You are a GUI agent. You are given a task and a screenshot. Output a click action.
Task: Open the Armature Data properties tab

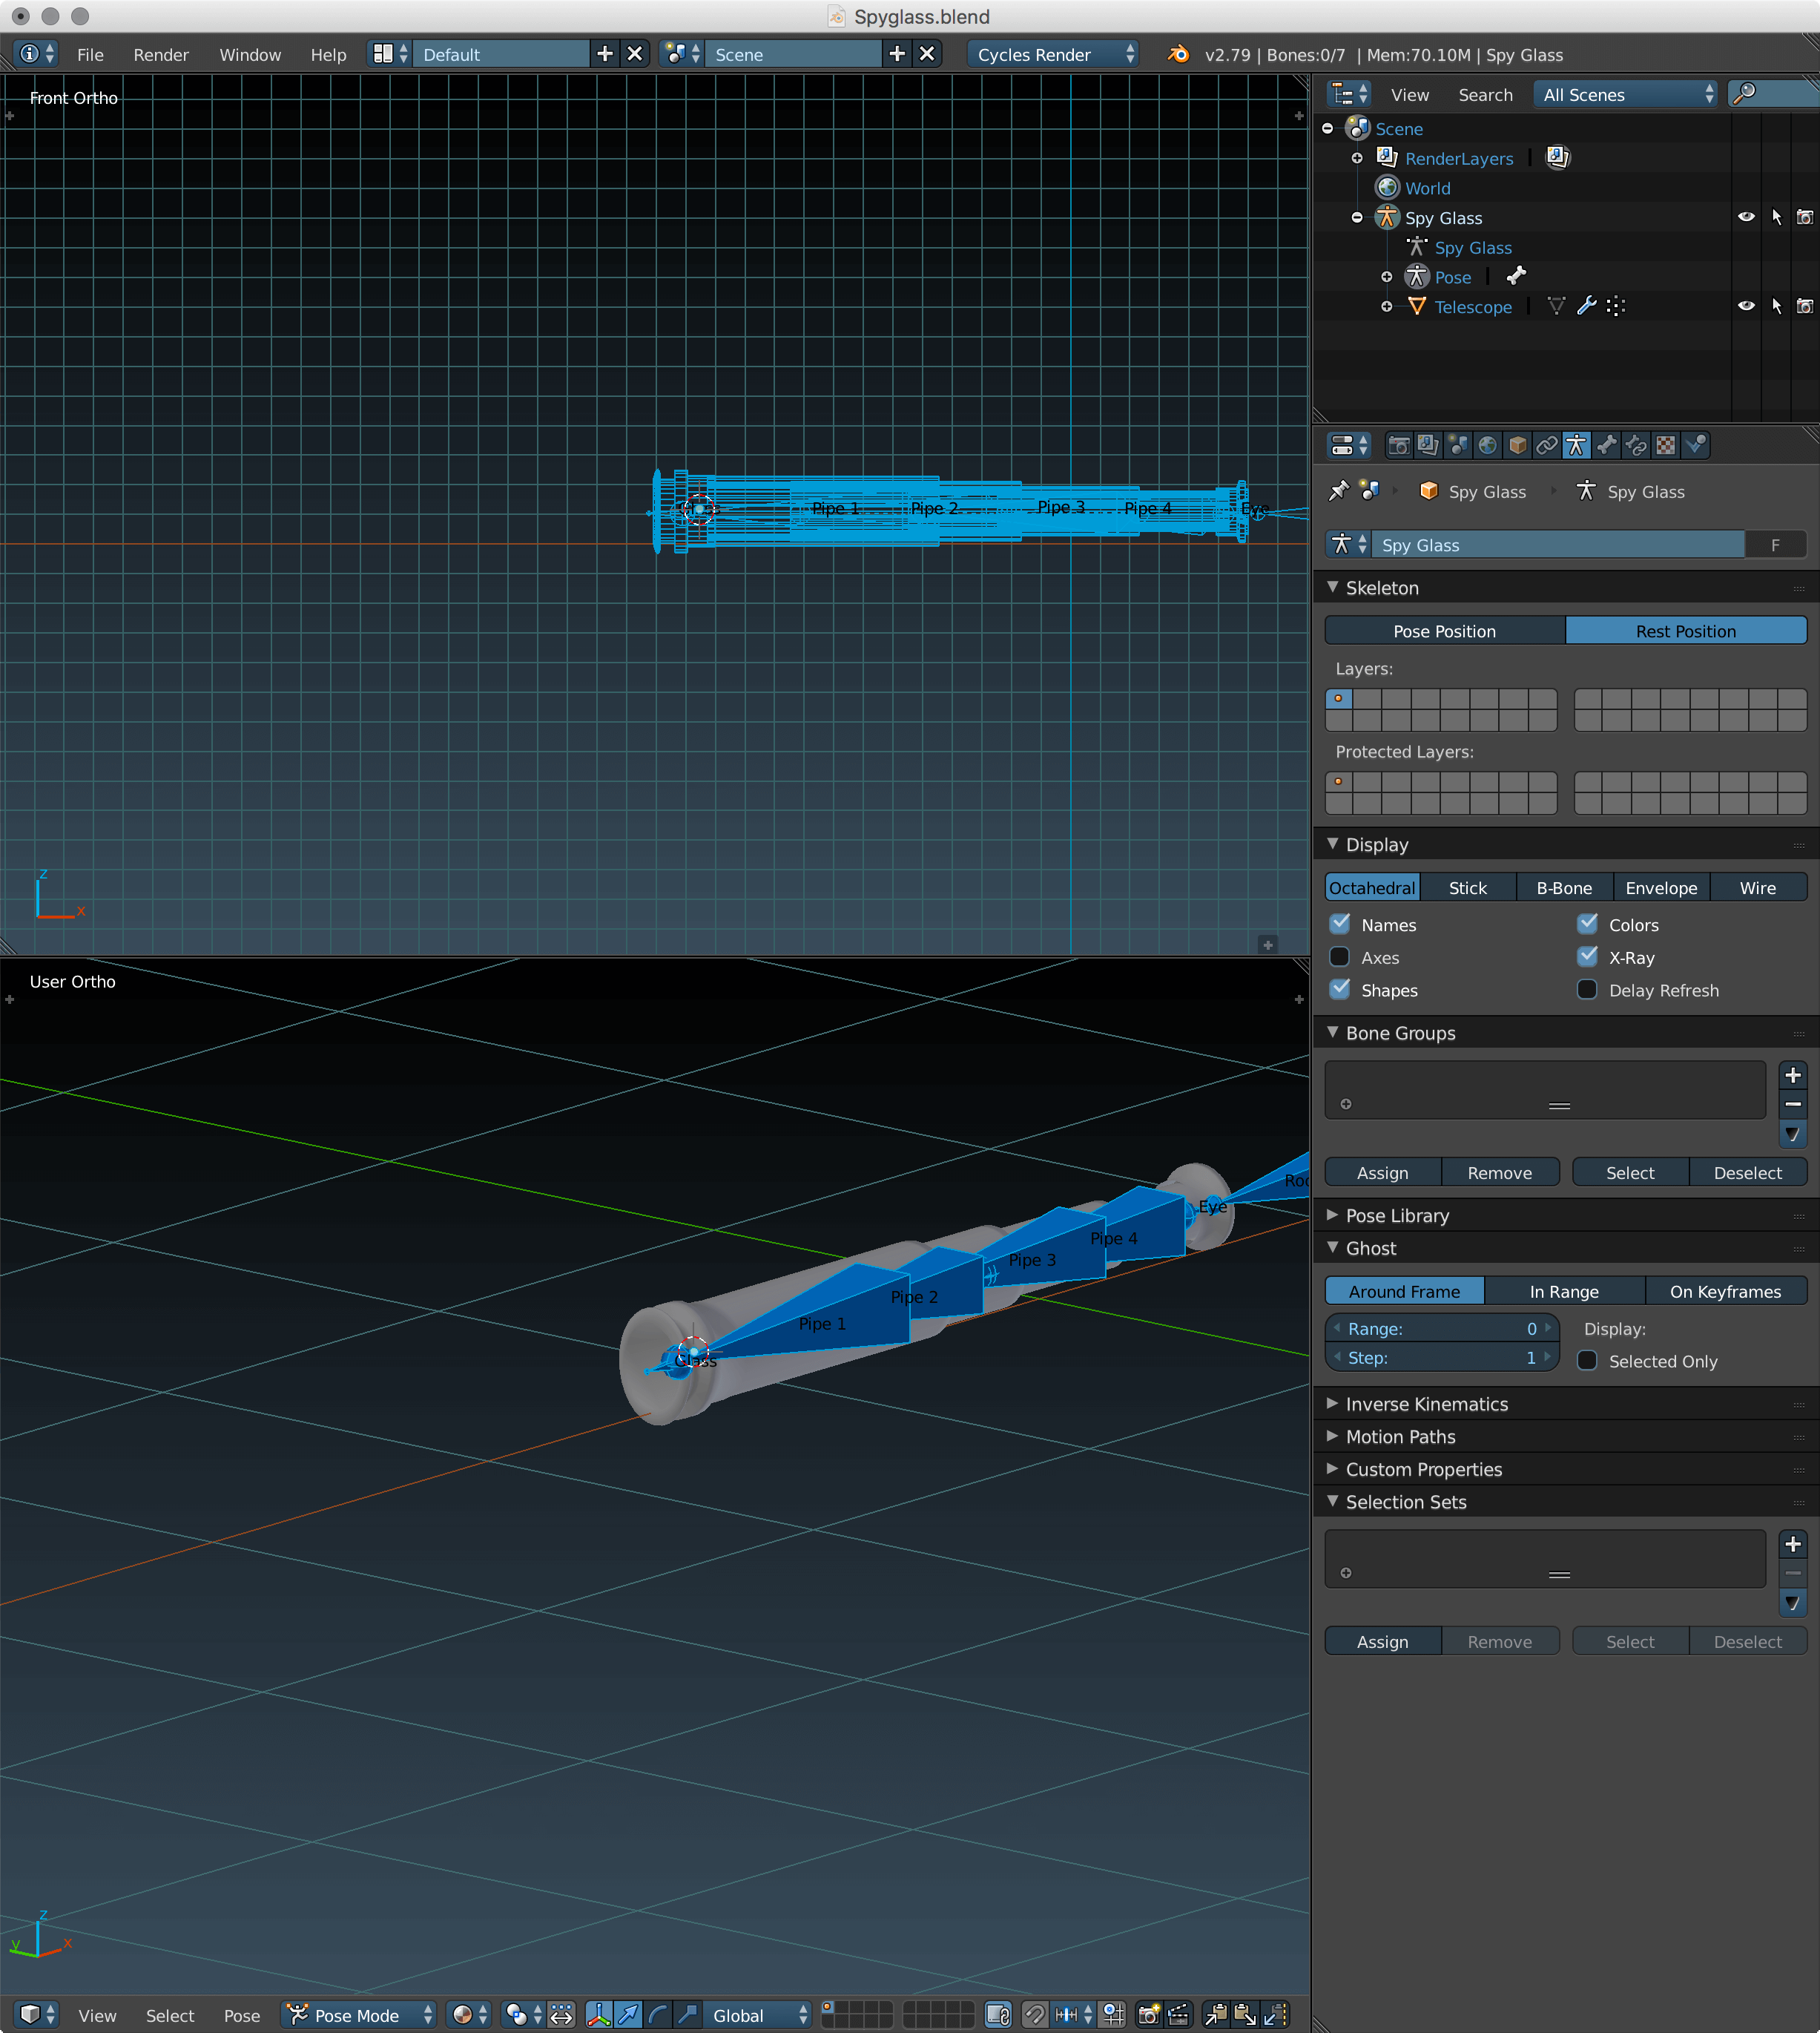click(1576, 445)
